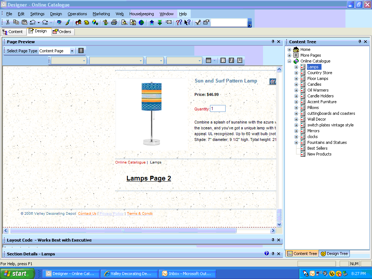The width and height of the screenshot is (372, 279).
Task: Click the shopping cart icon beside product title
Action: click(272, 82)
